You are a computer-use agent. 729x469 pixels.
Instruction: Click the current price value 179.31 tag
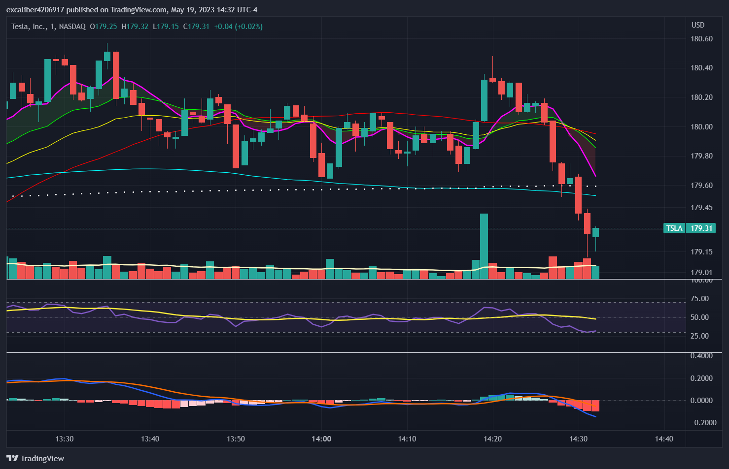[x=701, y=228]
